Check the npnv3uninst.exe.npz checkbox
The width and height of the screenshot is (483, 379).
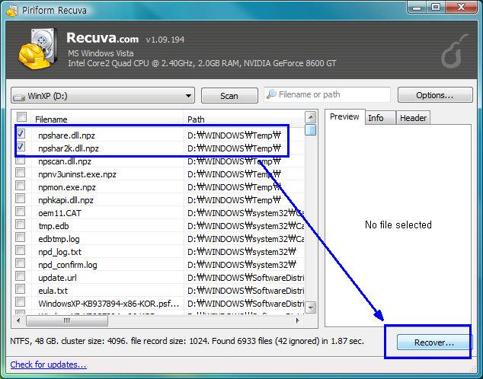[x=21, y=172]
